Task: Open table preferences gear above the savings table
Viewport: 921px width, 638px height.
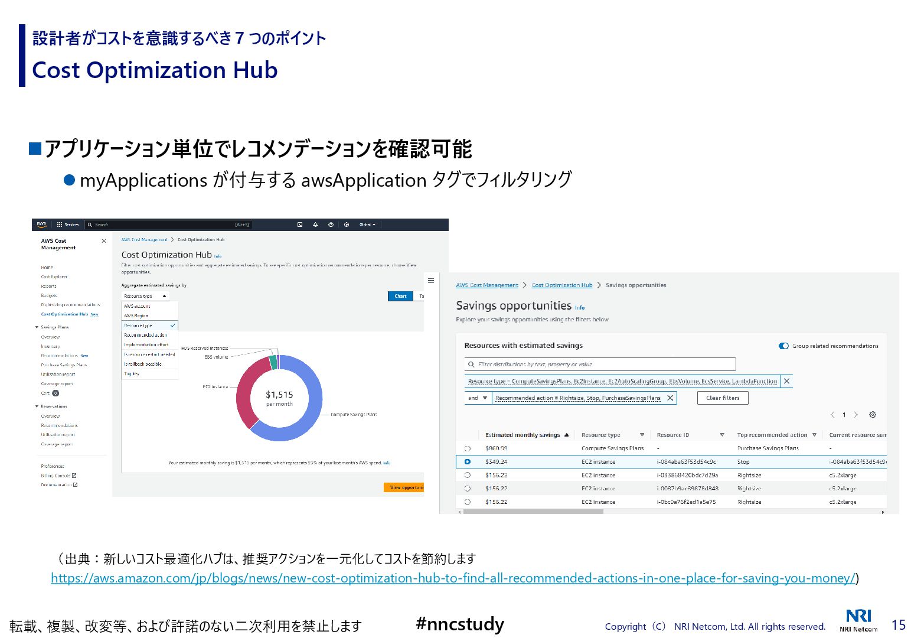Action: 873,415
